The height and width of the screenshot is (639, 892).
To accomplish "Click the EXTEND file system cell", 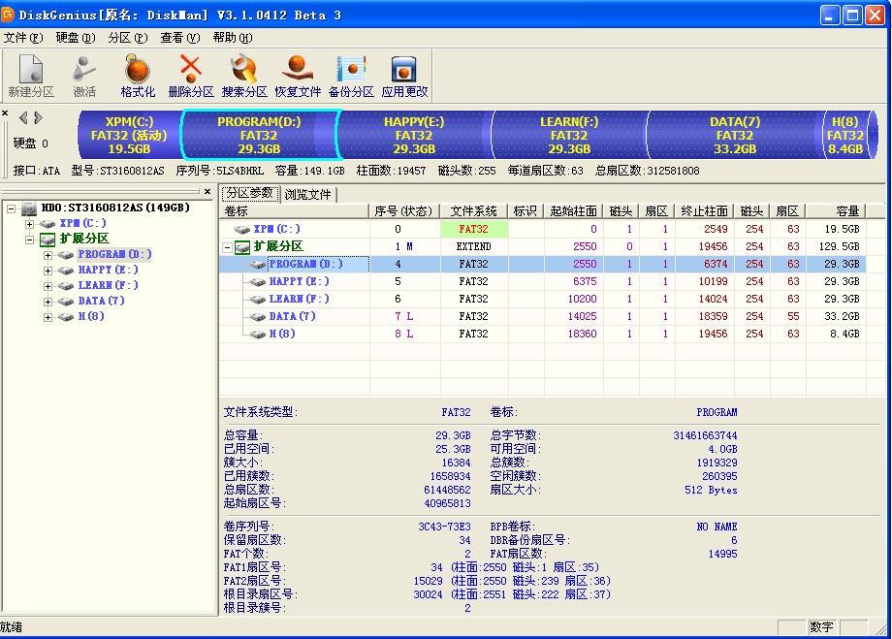I will 474,247.
